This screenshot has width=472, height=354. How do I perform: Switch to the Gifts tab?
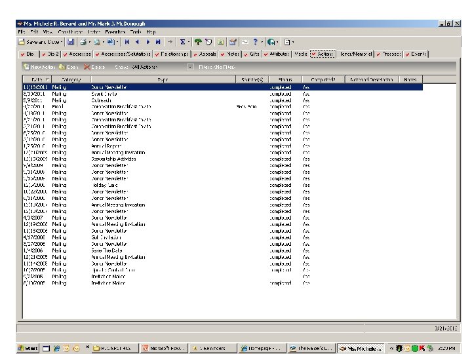point(252,54)
